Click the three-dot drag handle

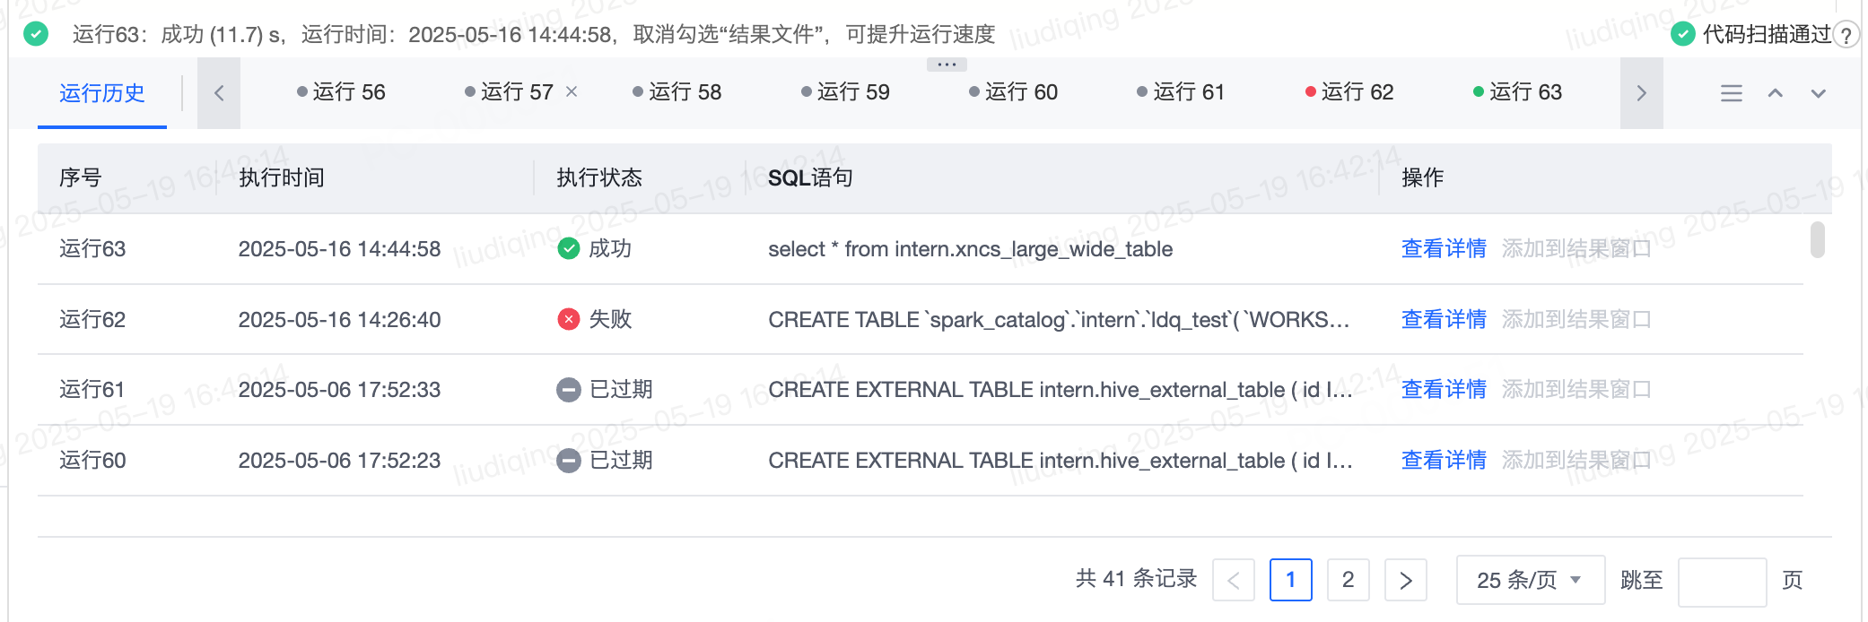946,65
